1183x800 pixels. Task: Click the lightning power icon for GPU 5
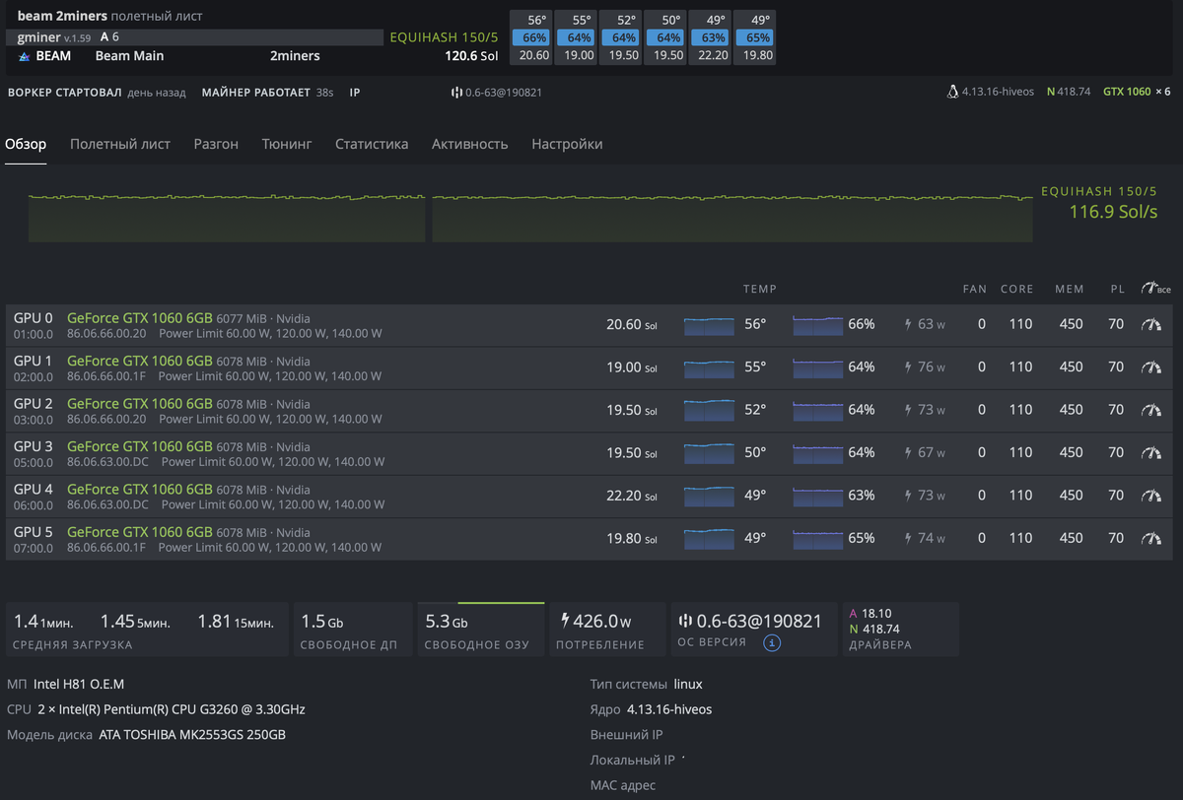908,538
